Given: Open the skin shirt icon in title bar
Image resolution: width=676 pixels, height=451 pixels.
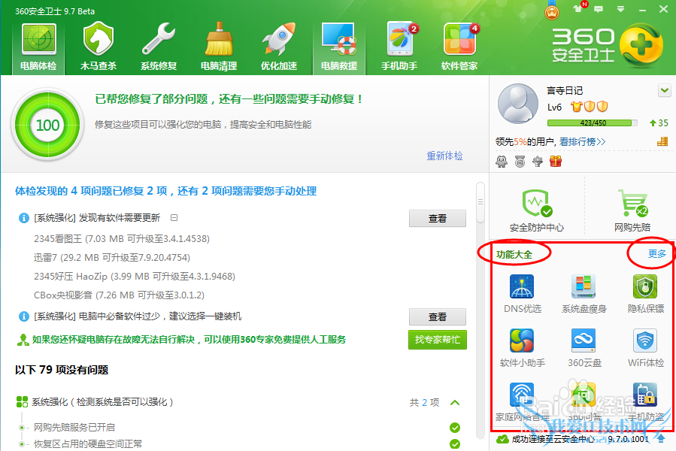Looking at the screenshot, I should click(577, 8).
